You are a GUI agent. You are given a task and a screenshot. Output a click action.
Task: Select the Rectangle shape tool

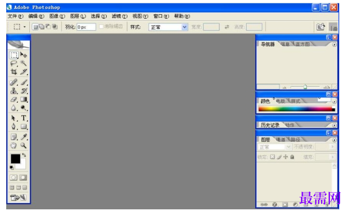tap(24, 127)
